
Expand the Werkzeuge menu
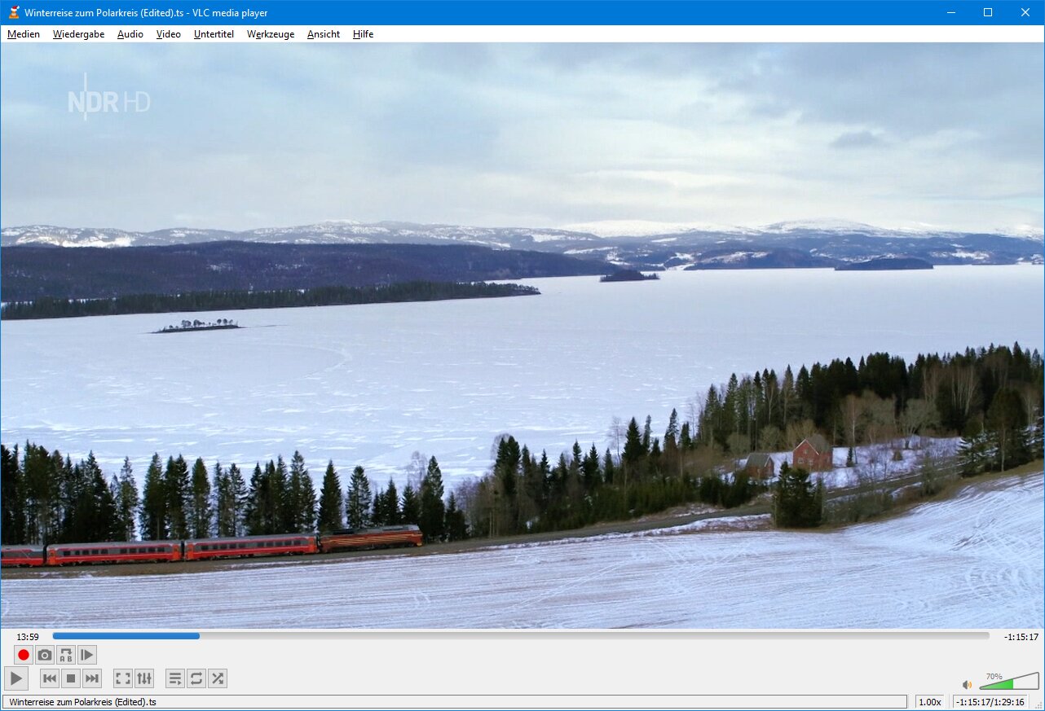pos(271,34)
